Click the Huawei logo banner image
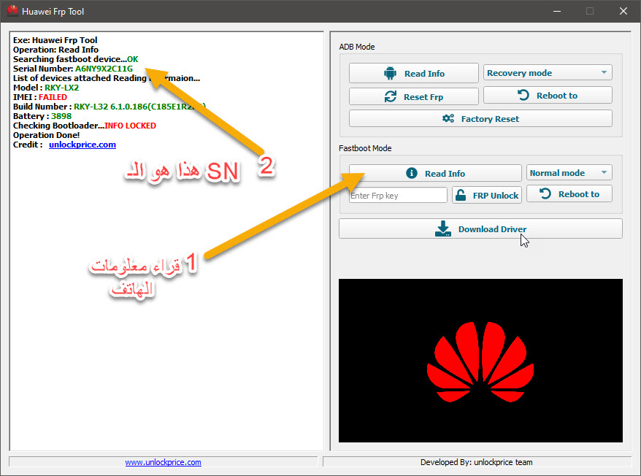Screen dimensions: 641x476 [480, 360]
